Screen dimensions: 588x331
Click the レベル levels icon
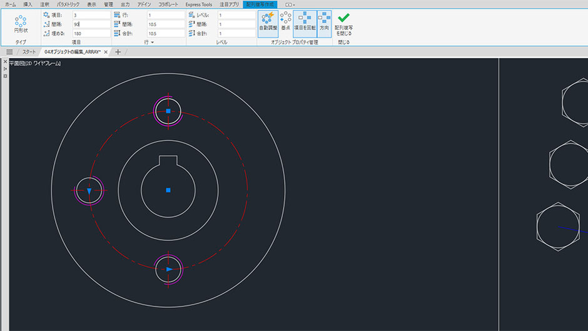point(191,15)
